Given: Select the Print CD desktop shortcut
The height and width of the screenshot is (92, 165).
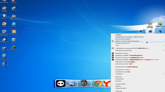Looking at the screenshot, I should (x=14, y=9).
